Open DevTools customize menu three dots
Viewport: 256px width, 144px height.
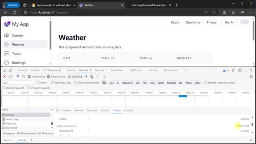[x=246, y=70]
